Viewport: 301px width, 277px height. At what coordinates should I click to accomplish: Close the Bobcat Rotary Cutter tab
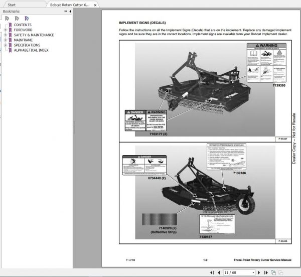(95, 5)
